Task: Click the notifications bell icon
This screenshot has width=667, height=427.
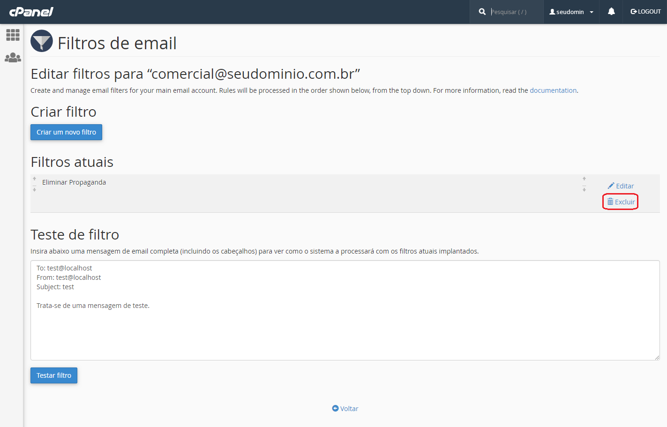Action: 611,12
